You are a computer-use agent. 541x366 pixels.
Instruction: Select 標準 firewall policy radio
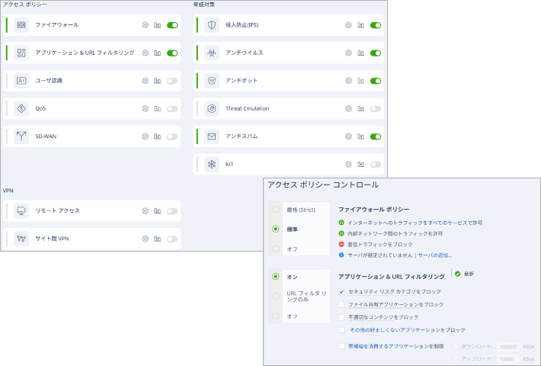click(x=275, y=229)
